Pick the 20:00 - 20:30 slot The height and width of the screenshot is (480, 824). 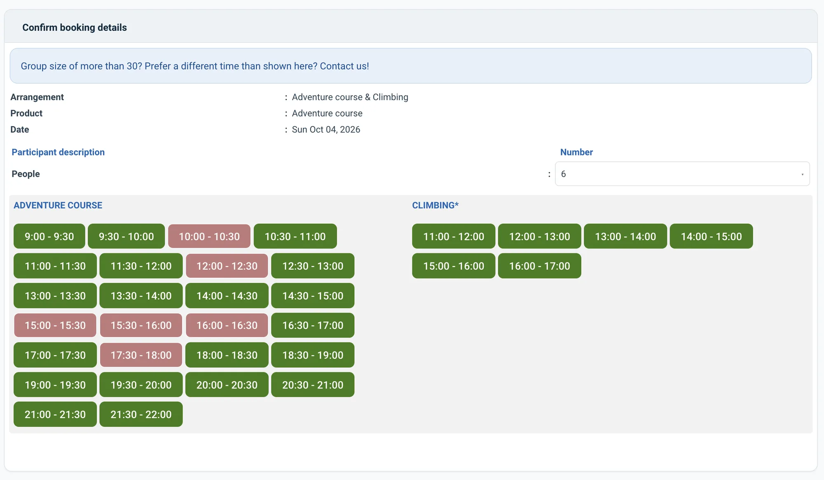coord(227,385)
